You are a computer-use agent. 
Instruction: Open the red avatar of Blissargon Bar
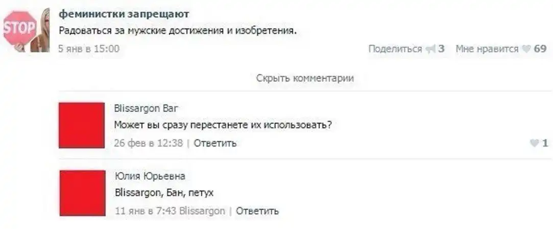point(82,125)
